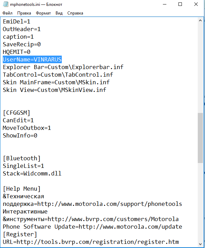This screenshot has width=205, height=248.
Task: Click the [CFGGSM] section header text
Action: (x=17, y=113)
